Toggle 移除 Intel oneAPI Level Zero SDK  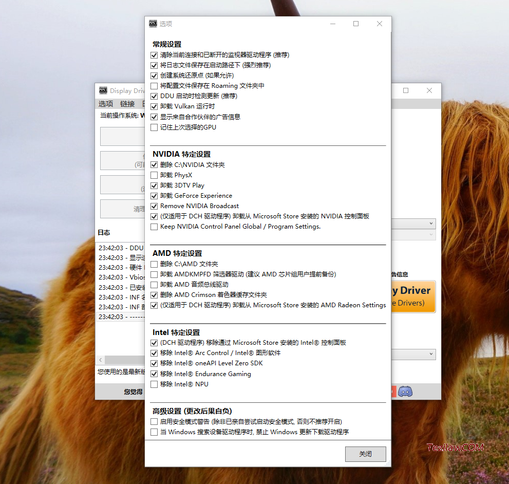coord(154,363)
